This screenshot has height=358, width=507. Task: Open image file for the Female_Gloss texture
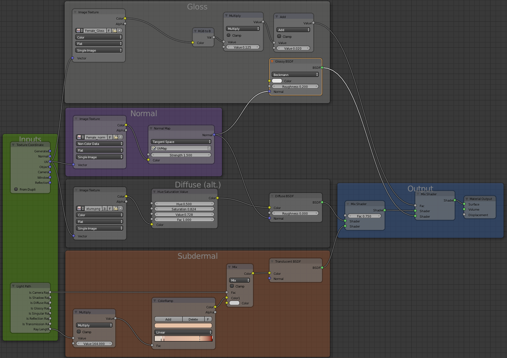coord(115,30)
